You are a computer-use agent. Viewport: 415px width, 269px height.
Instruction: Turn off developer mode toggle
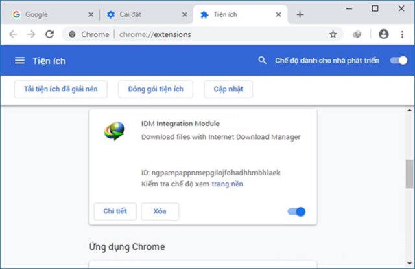[399, 60]
